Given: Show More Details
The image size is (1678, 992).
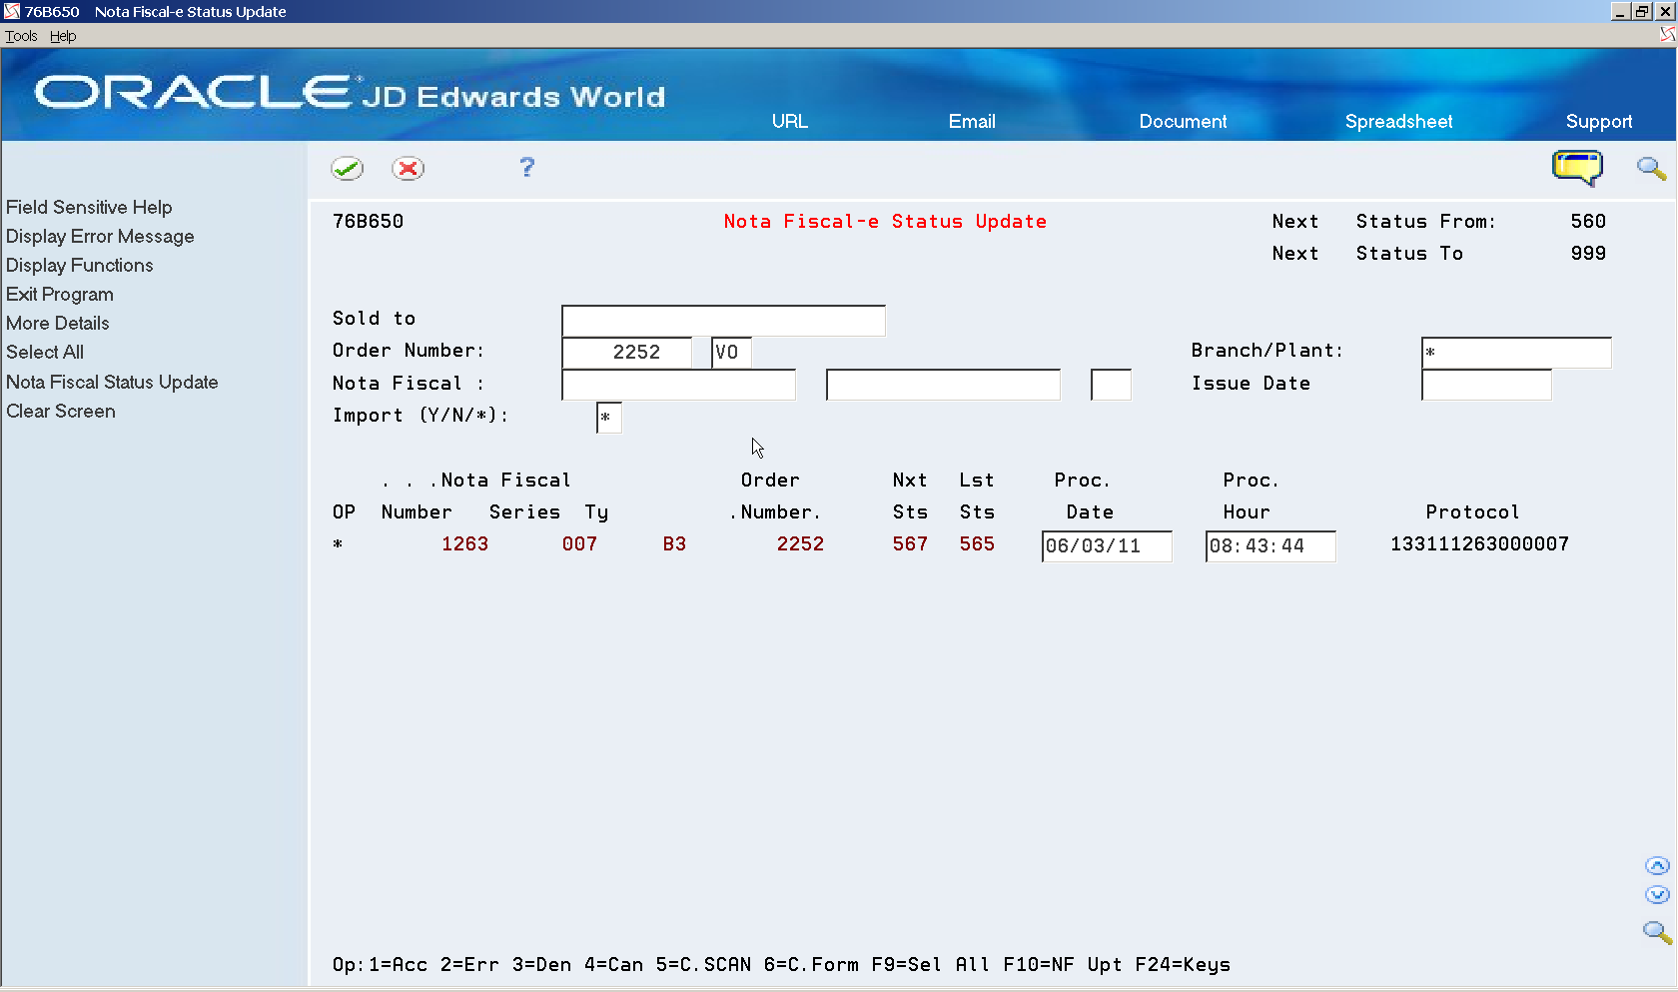Looking at the screenshot, I should tap(58, 323).
